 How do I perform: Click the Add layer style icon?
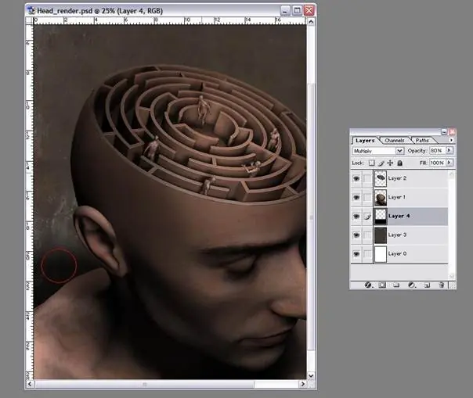click(x=368, y=285)
